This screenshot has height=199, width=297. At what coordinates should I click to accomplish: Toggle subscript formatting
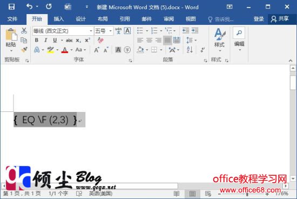click(x=78, y=40)
